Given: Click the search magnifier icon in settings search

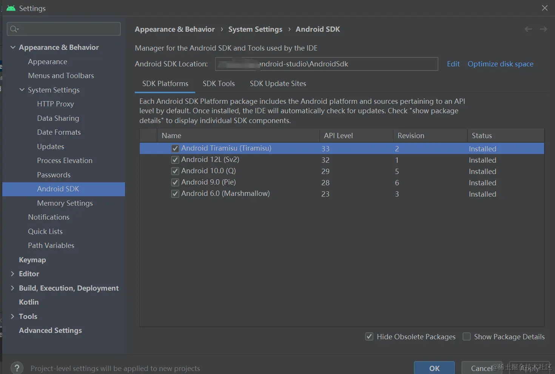Looking at the screenshot, I should pos(14,29).
